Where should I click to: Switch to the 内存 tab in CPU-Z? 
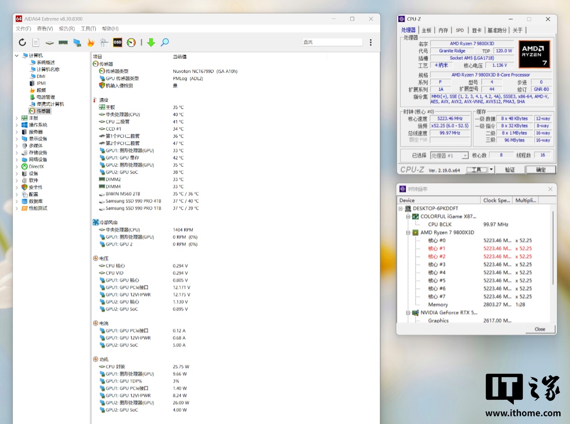click(443, 30)
